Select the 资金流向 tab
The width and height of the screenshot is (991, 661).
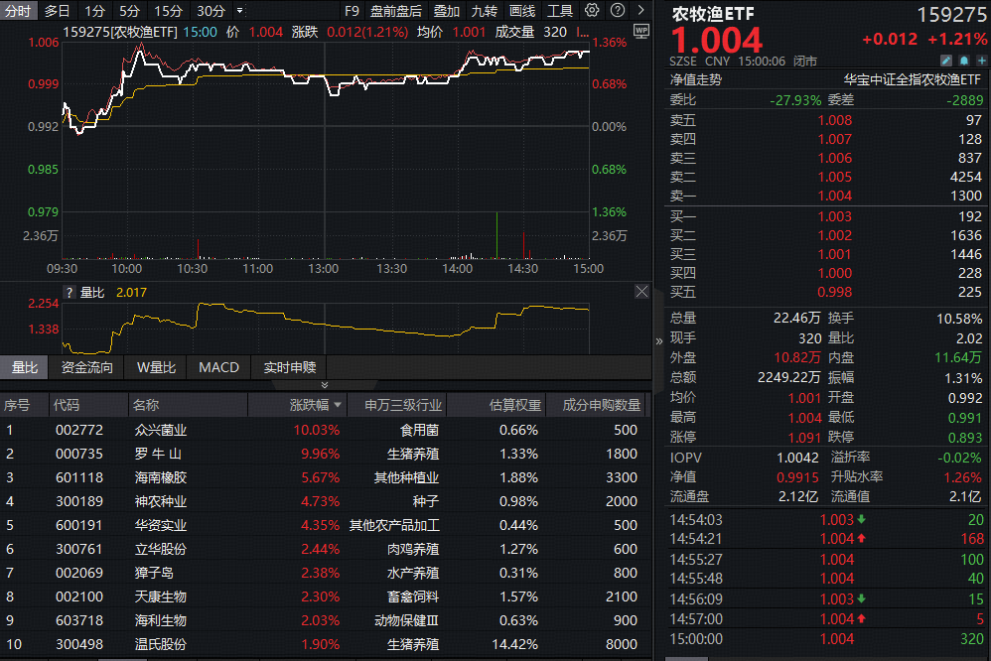coord(87,367)
